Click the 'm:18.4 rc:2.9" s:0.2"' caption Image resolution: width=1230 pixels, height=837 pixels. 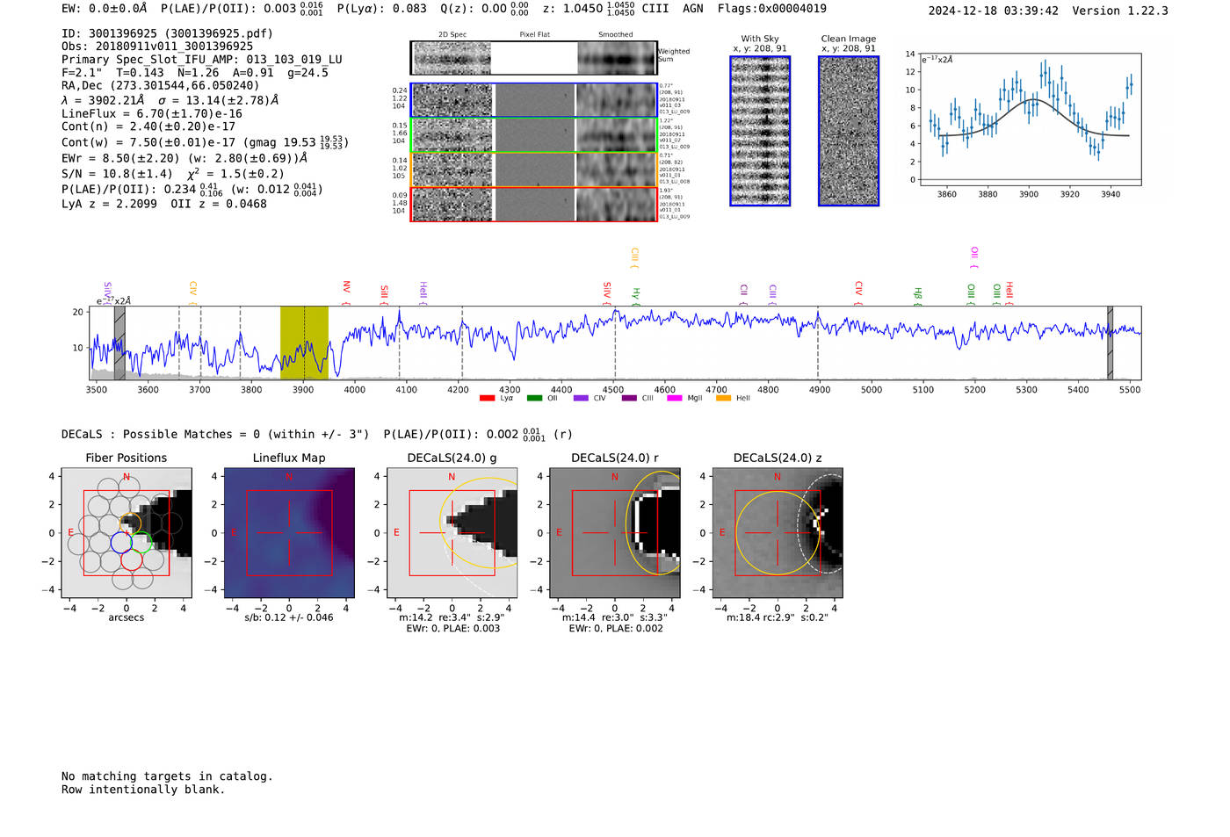pos(778,617)
